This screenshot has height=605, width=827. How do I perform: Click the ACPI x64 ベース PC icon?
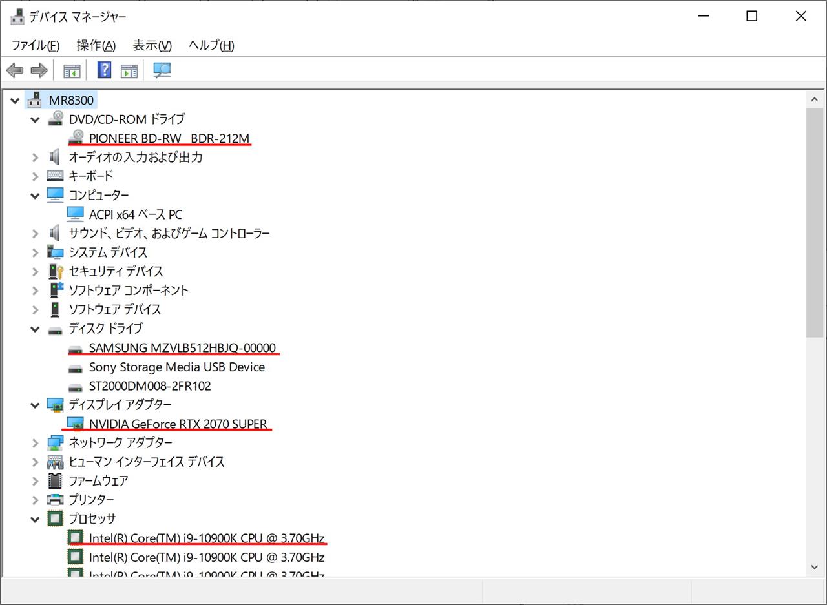coord(76,214)
